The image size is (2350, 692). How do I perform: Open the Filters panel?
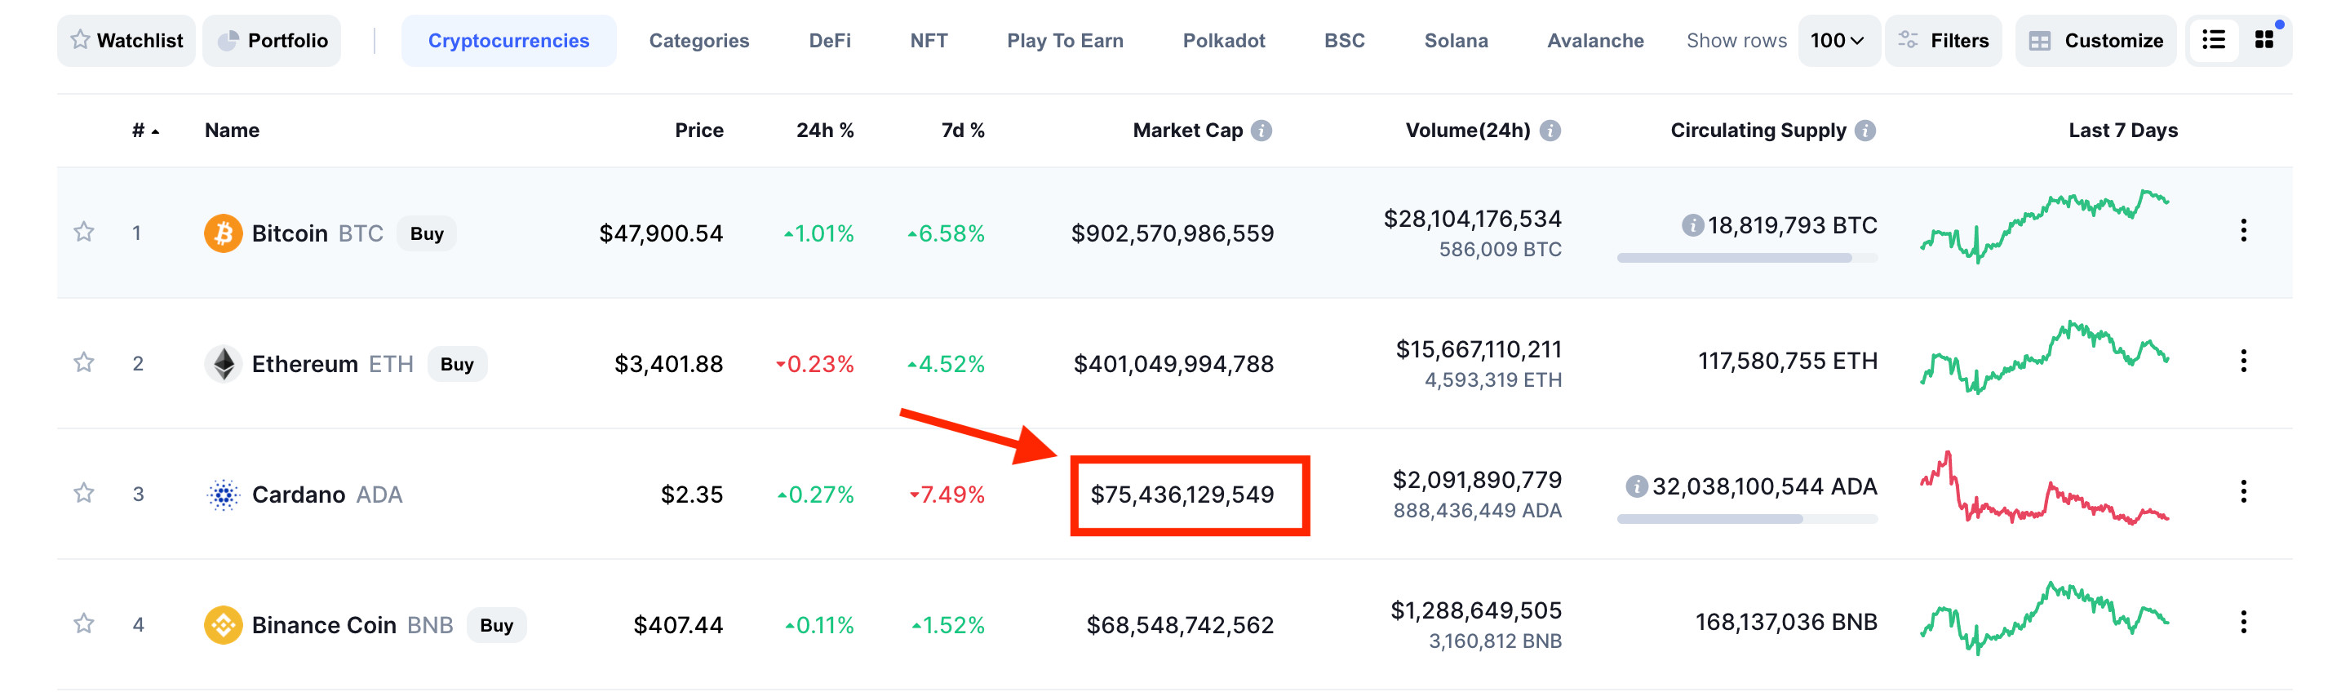(1943, 40)
